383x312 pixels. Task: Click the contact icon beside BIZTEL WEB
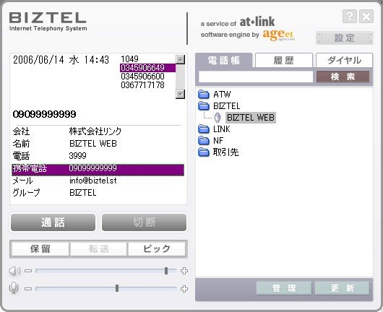(x=217, y=118)
